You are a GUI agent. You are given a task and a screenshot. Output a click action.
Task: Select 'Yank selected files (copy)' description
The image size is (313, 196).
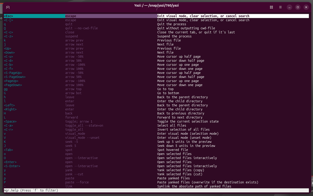pyautogui.click(x=181, y=170)
